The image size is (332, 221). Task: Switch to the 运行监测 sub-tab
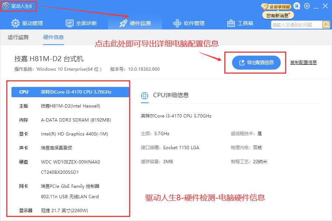click(18, 37)
